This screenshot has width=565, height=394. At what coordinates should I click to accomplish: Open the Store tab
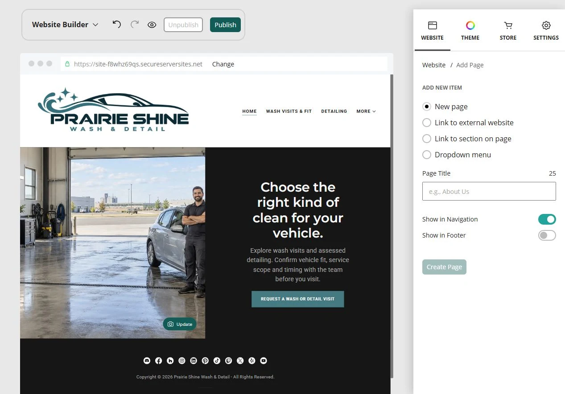(508, 31)
